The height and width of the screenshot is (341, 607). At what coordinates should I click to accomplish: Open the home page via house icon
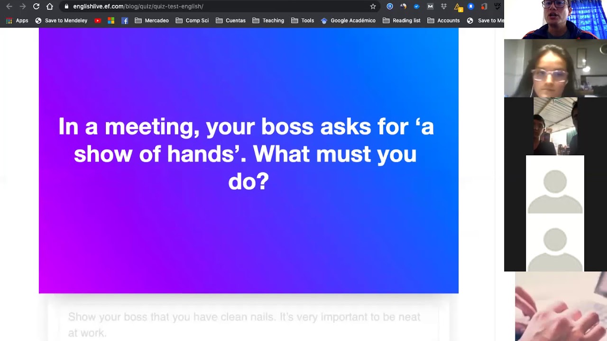(50, 7)
